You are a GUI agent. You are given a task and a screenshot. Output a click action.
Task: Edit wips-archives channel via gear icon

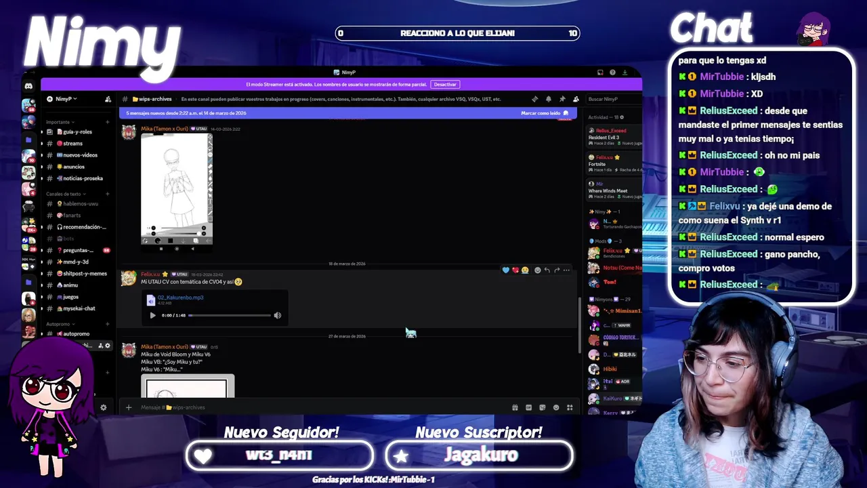107,346
